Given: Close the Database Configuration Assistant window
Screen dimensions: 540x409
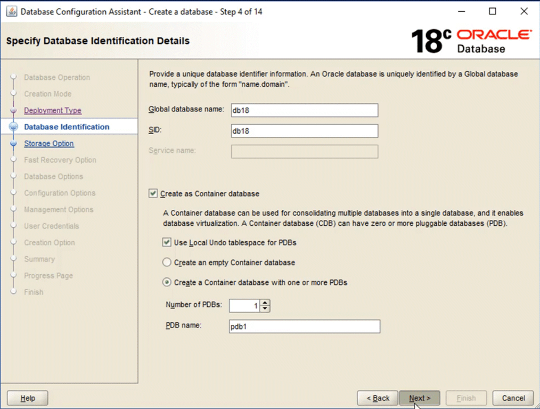Looking at the screenshot, I should [524, 11].
